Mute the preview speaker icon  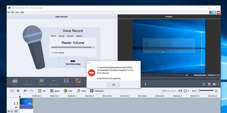click(x=214, y=84)
